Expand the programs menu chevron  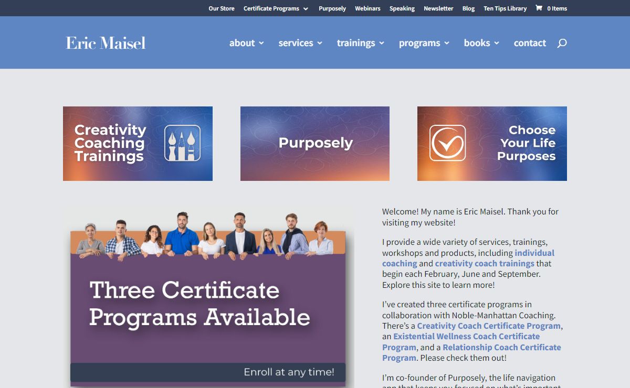pyautogui.click(x=447, y=43)
